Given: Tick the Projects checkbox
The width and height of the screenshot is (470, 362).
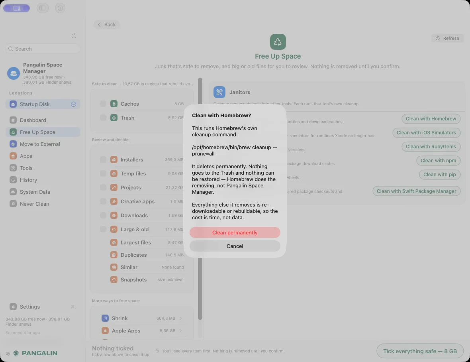Looking at the screenshot, I should (103, 187).
